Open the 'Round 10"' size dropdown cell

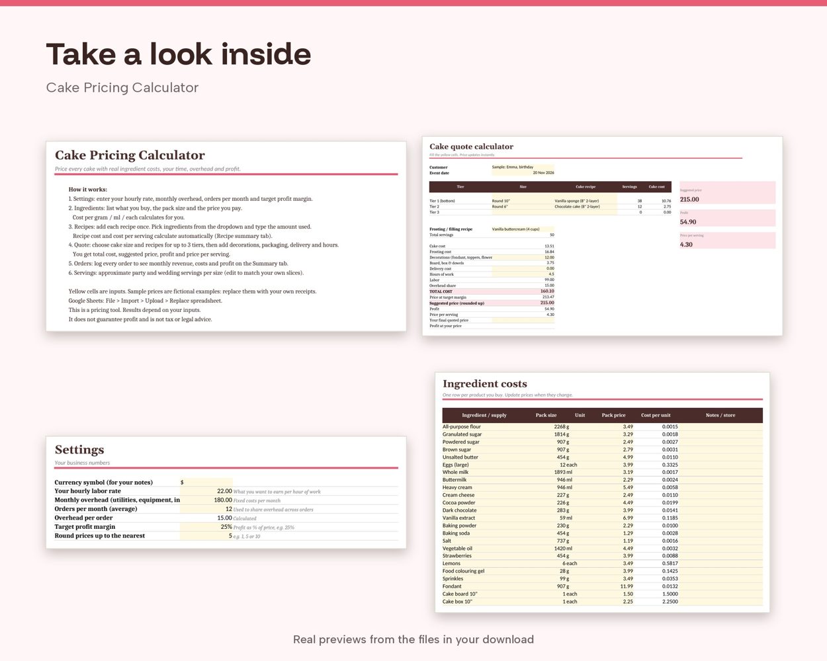coord(523,201)
